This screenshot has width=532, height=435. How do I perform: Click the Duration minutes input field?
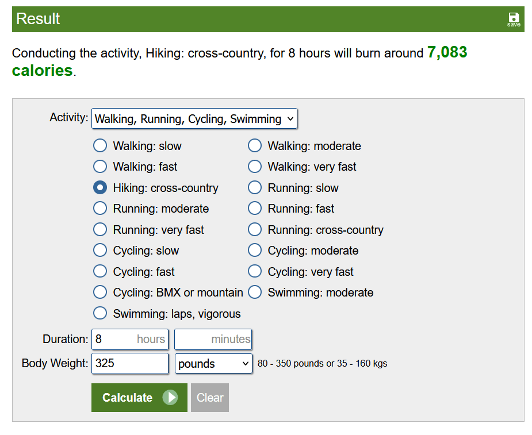coord(213,339)
